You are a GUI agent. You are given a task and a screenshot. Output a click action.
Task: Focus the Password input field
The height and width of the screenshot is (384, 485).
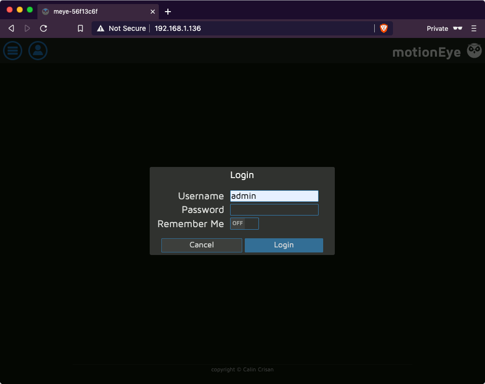click(x=274, y=210)
